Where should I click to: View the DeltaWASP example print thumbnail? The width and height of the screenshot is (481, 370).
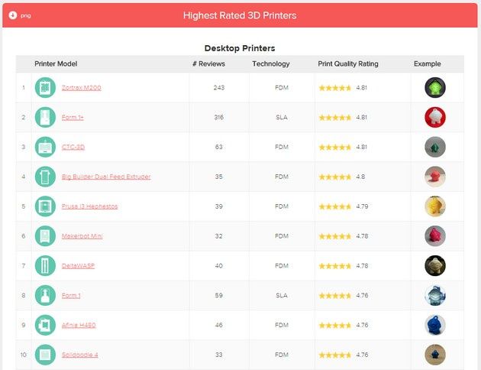(x=435, y=265)
